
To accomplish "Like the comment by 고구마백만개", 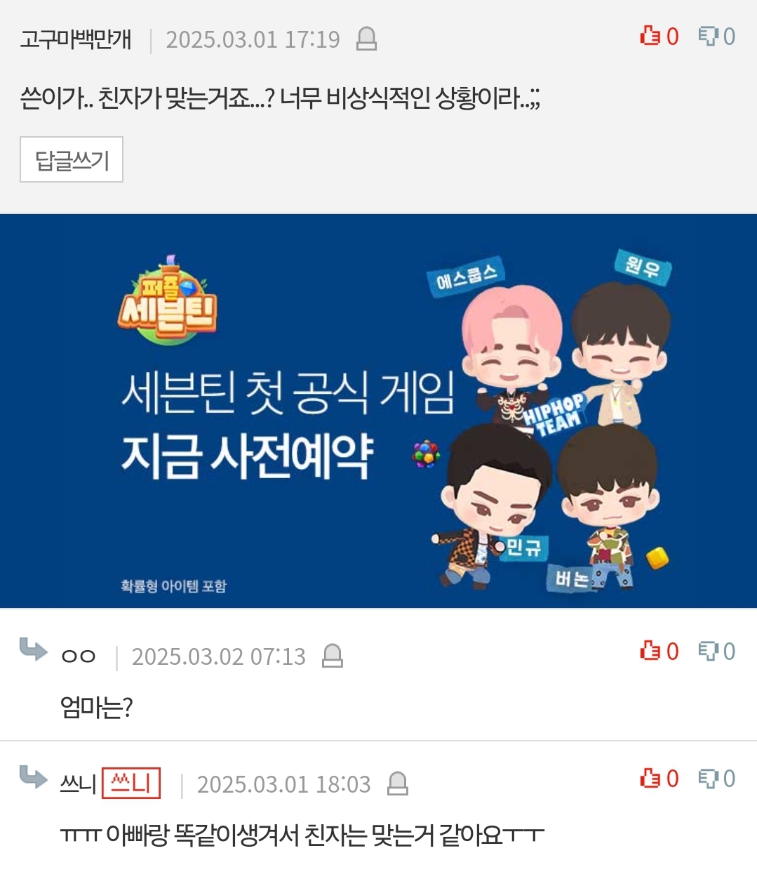I will click(x=659, y=36).
